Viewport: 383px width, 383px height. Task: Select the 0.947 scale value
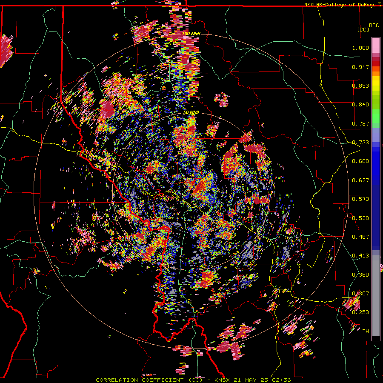pyautogui.click(x=360, y=67)
